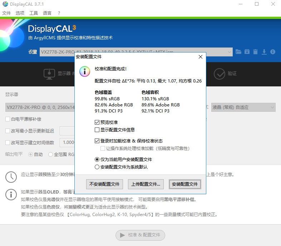Close the install profile dialog

[201, 57]
